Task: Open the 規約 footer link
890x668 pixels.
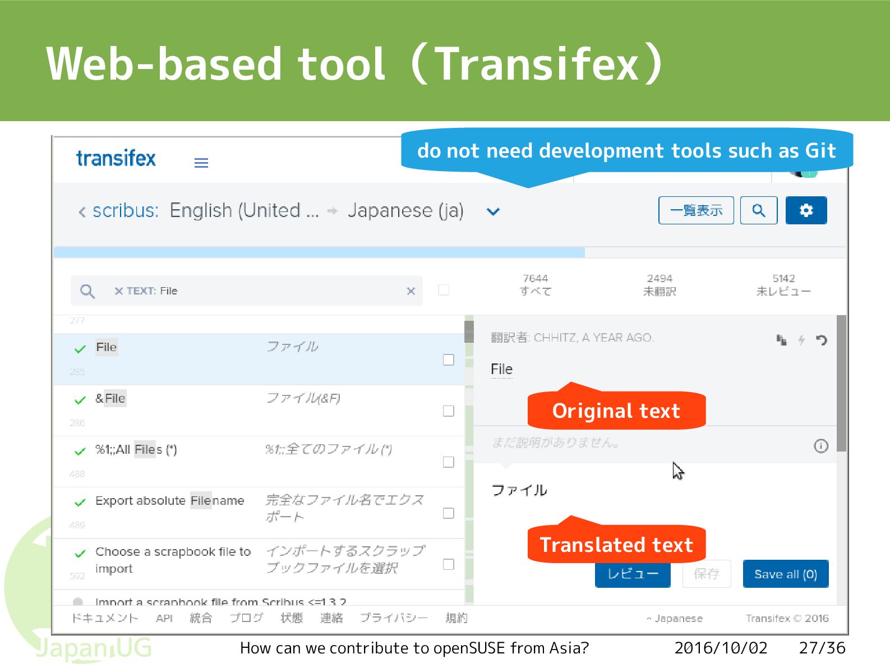Action: (456, 618)
